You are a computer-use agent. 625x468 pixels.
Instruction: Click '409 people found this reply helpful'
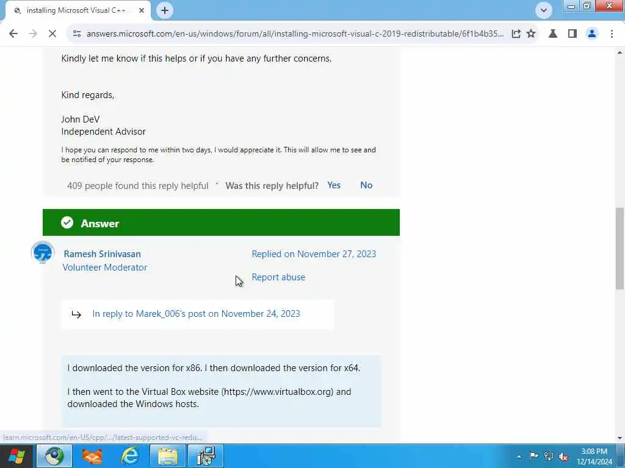pos(137,186)
